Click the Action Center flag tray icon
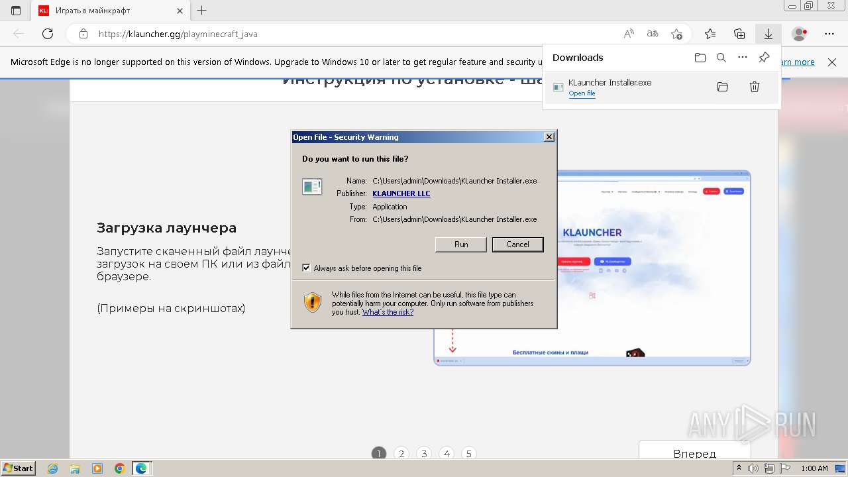This screenshot has height=477, width=848. tap(786, 468)
